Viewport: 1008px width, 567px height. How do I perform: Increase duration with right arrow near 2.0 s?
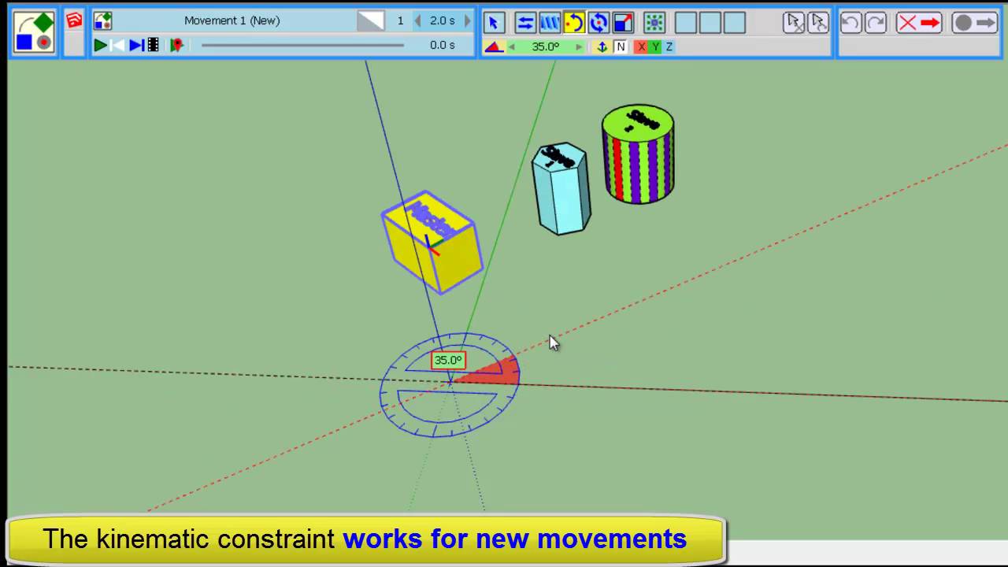467,21
